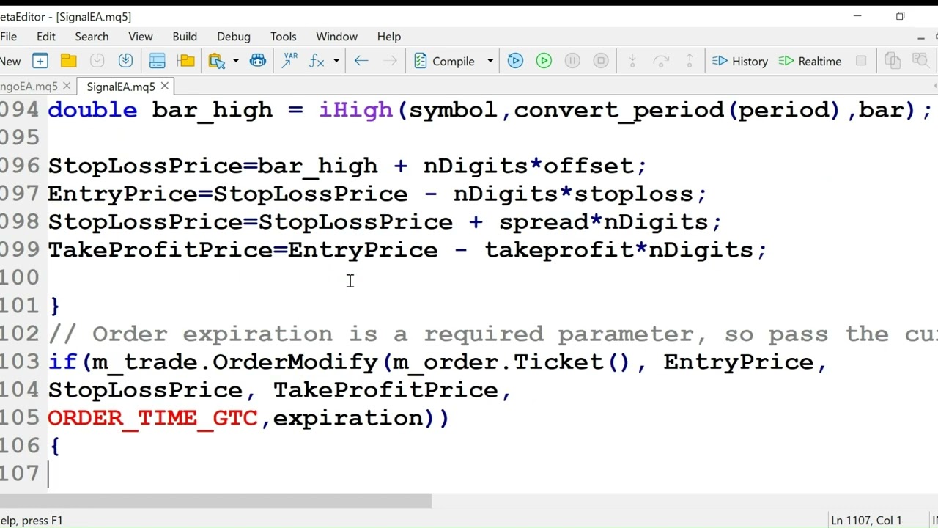Click 'spread*nDigits' on line 098

(602, 222)
